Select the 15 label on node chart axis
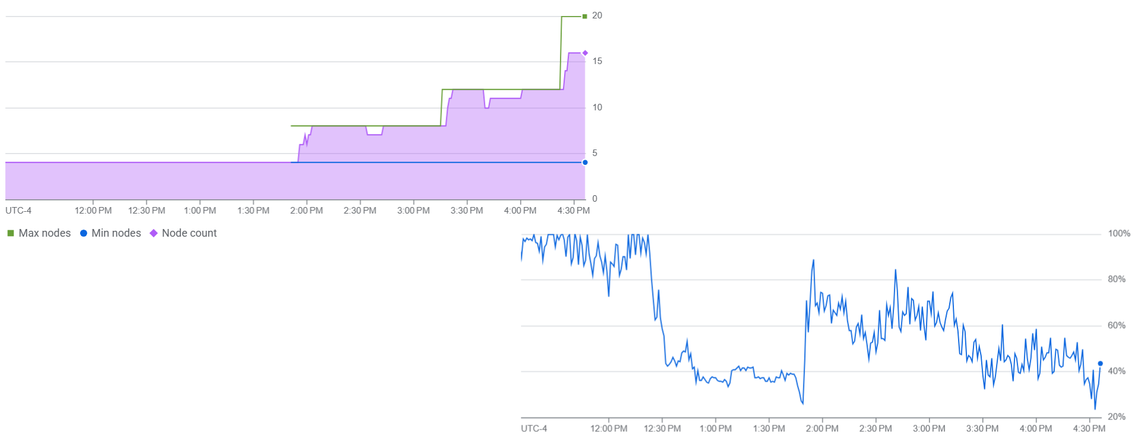 pos(597,61)
